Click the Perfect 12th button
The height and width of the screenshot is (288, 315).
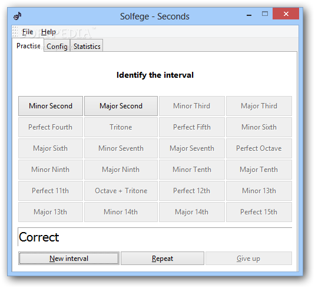(192, 191)
